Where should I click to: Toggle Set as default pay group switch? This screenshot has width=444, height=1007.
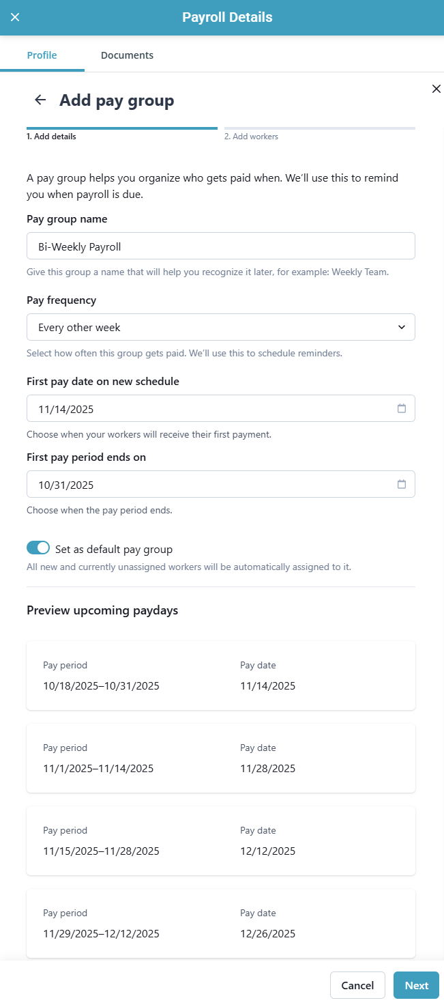(x=38, y=548)
